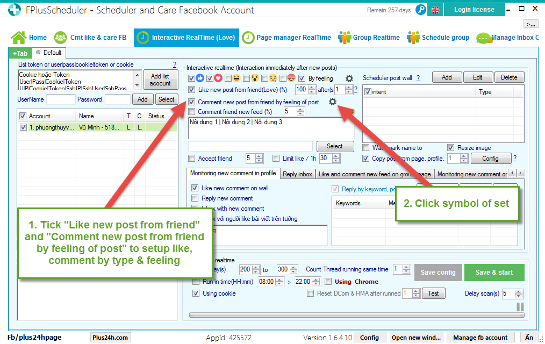Toggle the By feeling checkbox
545x344 pixels.
click(302, 78)
